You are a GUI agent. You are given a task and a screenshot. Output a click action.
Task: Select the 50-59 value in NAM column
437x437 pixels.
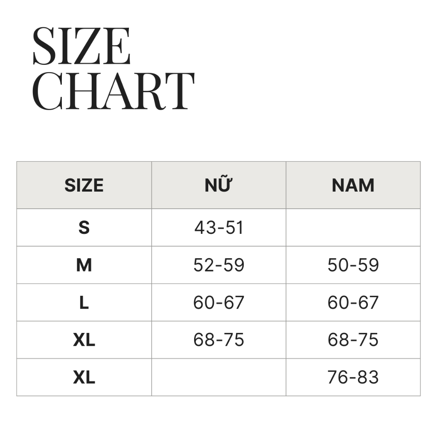pos(353,265)
